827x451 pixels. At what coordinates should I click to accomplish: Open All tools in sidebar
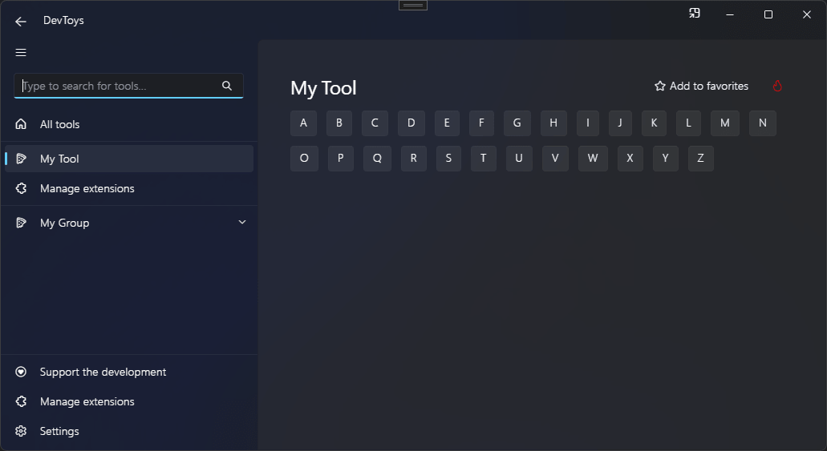point(129,124)
